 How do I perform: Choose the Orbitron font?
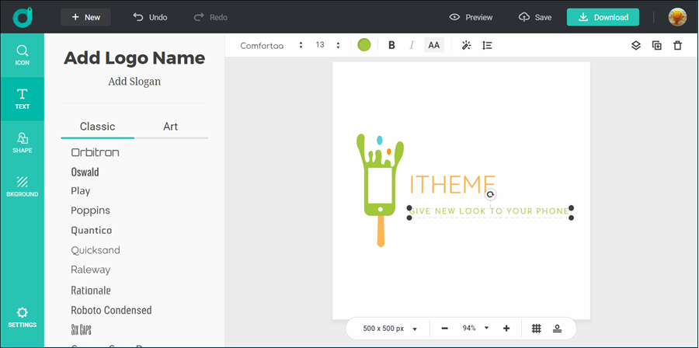pos(95,152)
